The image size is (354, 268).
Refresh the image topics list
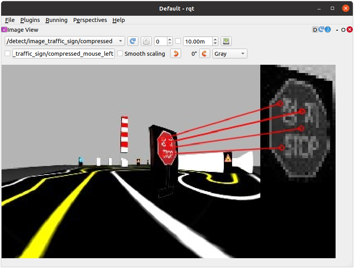click(133, 41)
